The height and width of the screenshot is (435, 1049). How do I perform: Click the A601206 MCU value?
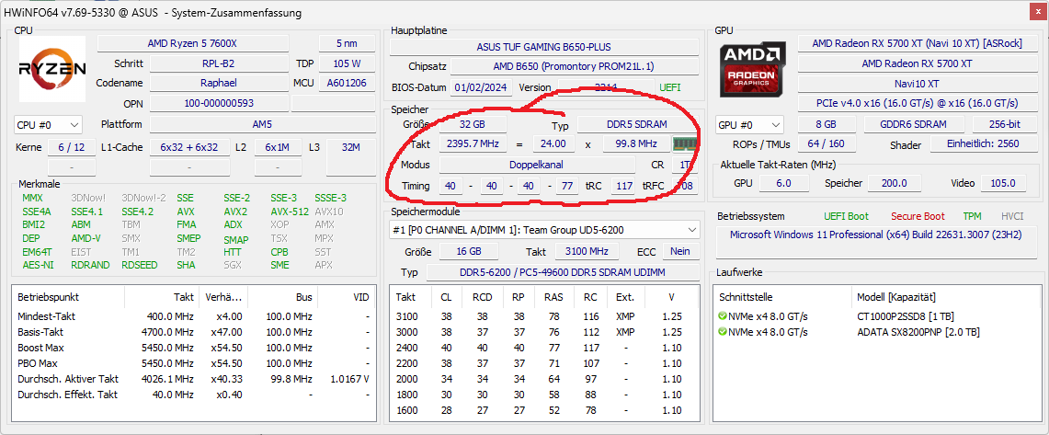347,83
